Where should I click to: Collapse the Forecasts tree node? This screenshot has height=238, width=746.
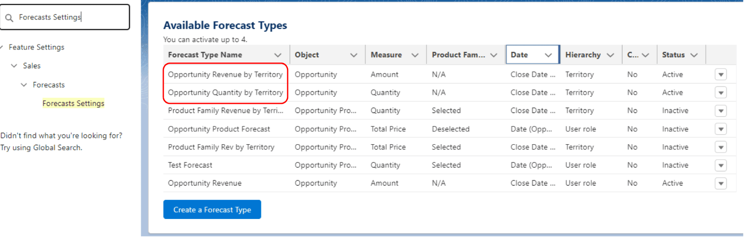(x=23, y=85)
